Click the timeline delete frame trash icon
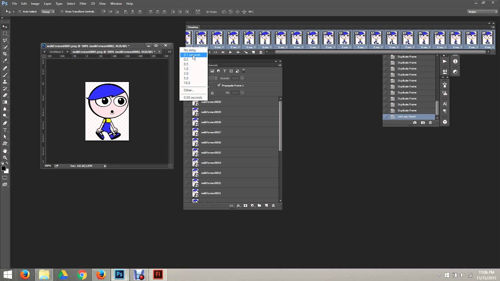The height and width of the screenshot is (281, 500). click(261, 52)
